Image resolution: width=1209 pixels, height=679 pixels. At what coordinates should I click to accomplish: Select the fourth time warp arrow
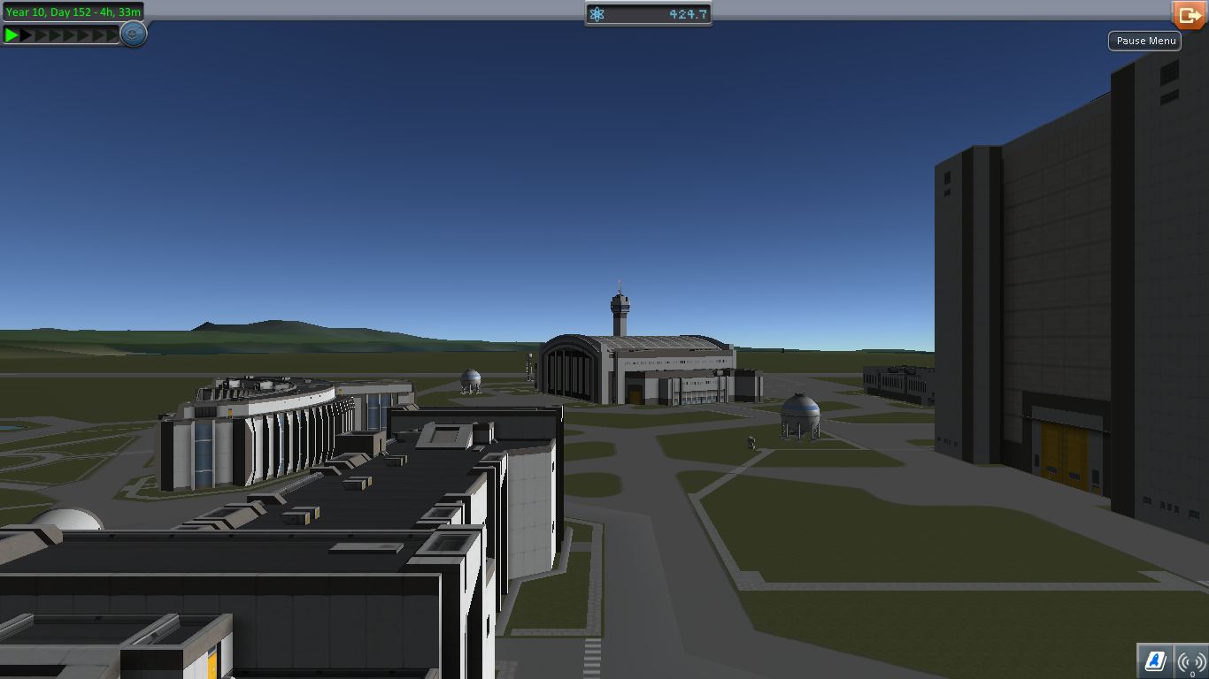54,34
